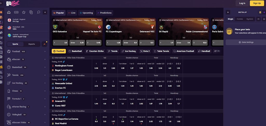Bet on FC Copenhagen draw at 5.0
This screenshot has width=266, height=126.
(x=130, y=43)
